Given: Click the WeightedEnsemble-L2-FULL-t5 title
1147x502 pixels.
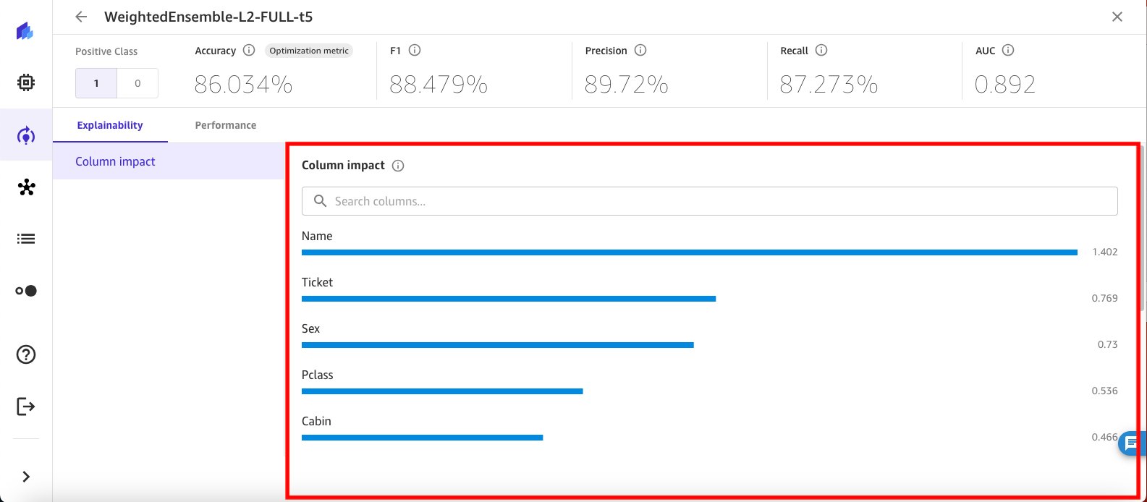Looking at the screenshot, I should click(x=209, y=17).
